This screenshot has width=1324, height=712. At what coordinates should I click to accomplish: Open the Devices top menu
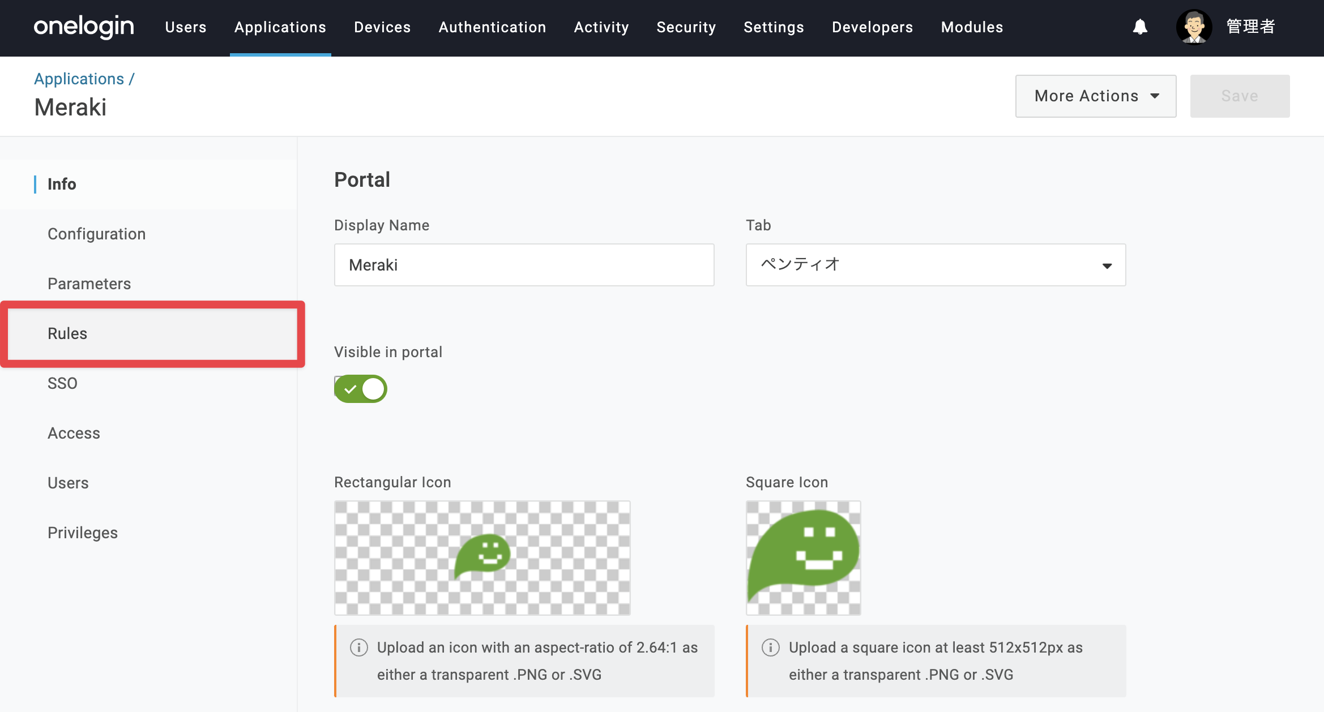pos(382,27)
